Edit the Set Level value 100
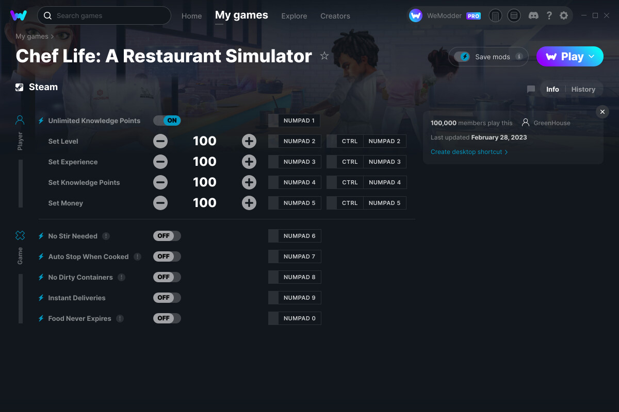Image resolution: width=619 pixels, height=412 pixels. click(205, 141)
